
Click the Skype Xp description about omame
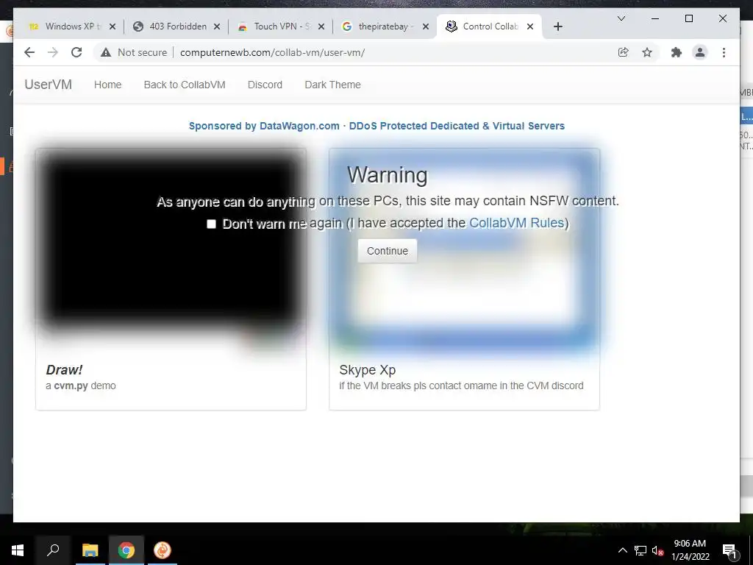462,385
